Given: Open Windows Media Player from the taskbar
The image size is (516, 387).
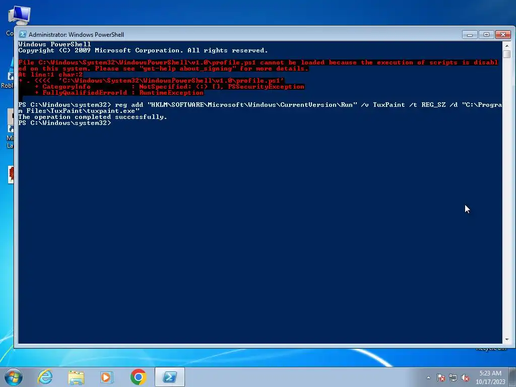Looking at the screenshot, I should point(107,377).
